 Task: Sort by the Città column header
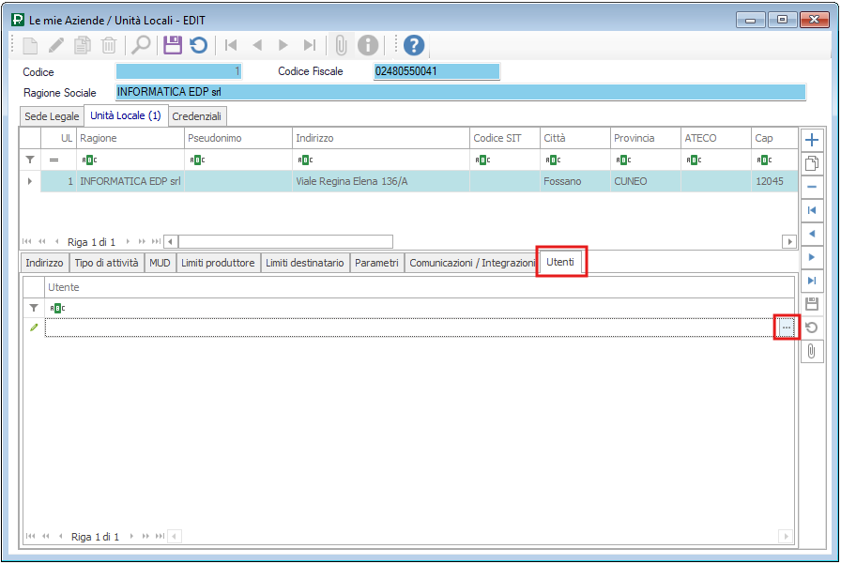(573, 138)
